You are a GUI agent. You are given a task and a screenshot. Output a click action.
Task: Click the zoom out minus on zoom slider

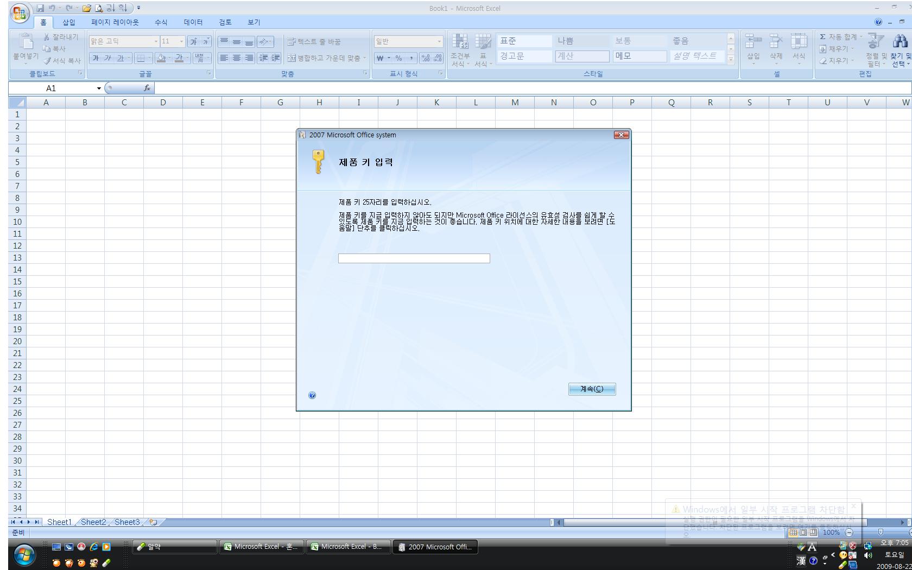[x=849, y=533]
